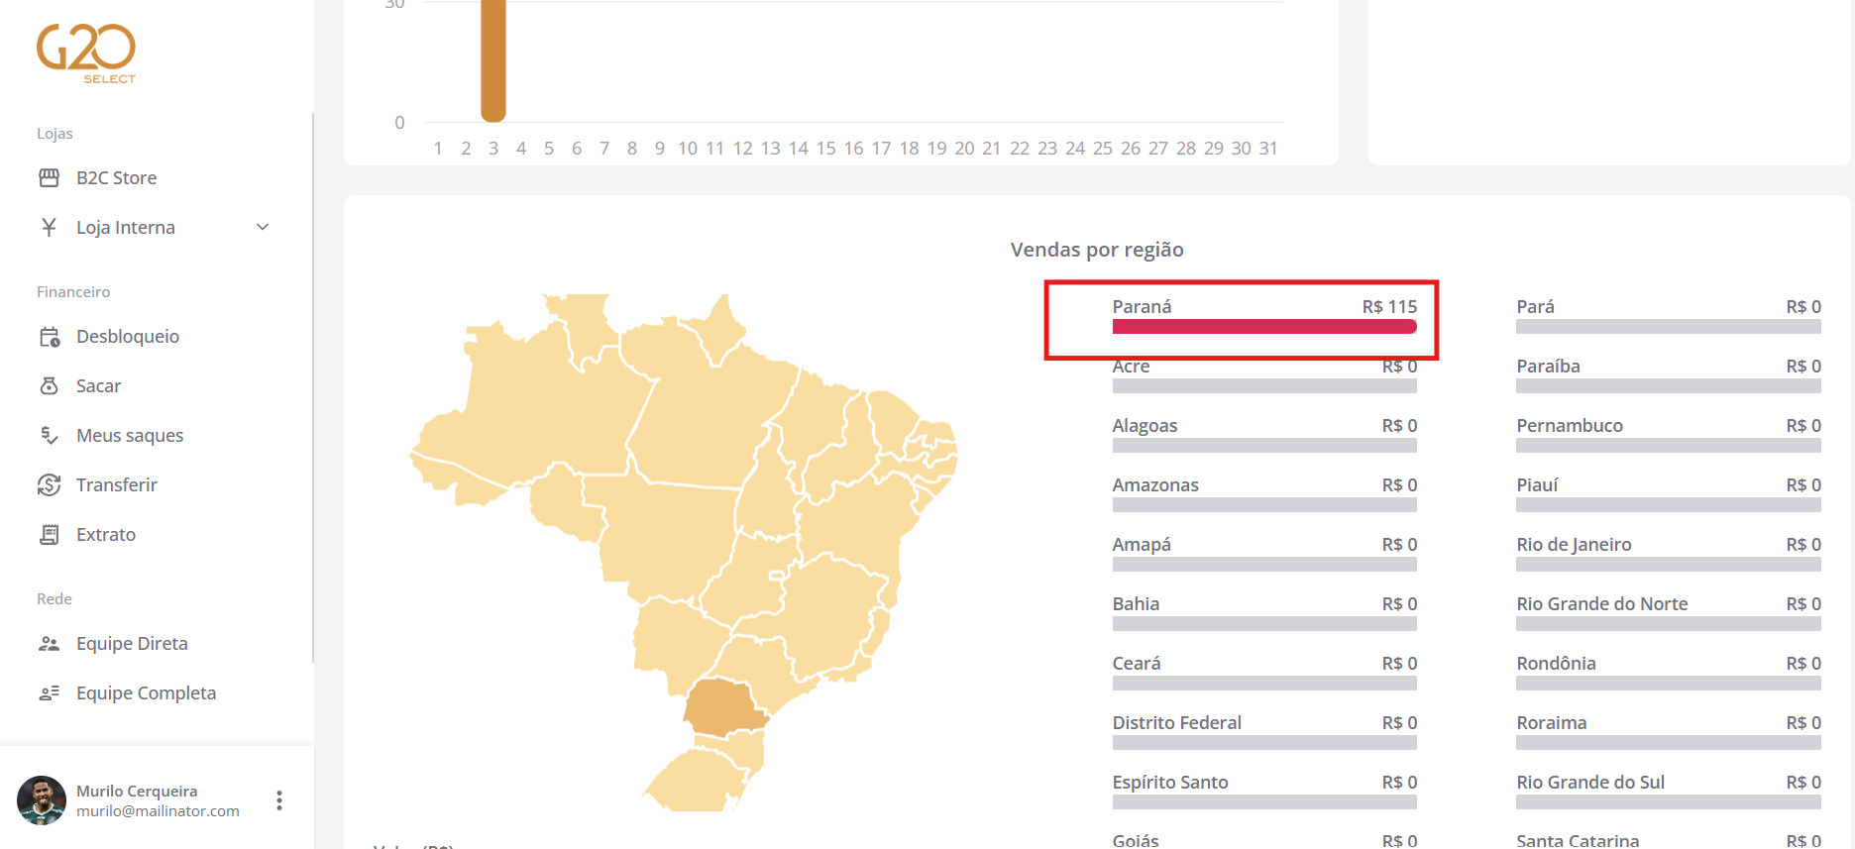The image size is (1855, 849).
Task: Select the Transferir link
Action: point(117,485)
